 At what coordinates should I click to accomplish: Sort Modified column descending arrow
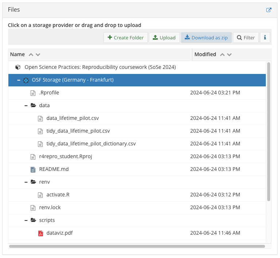[x=229, y=55]
